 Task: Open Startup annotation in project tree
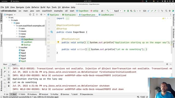[27, 45]
